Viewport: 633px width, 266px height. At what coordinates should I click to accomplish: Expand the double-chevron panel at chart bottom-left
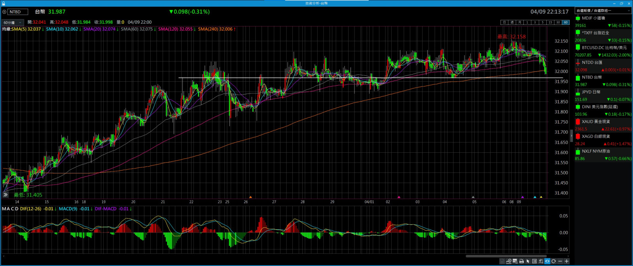[x=6, y=195]
